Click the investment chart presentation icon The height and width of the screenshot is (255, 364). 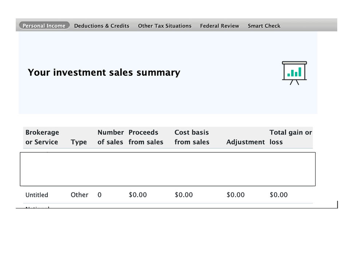(x=294, y=73)
